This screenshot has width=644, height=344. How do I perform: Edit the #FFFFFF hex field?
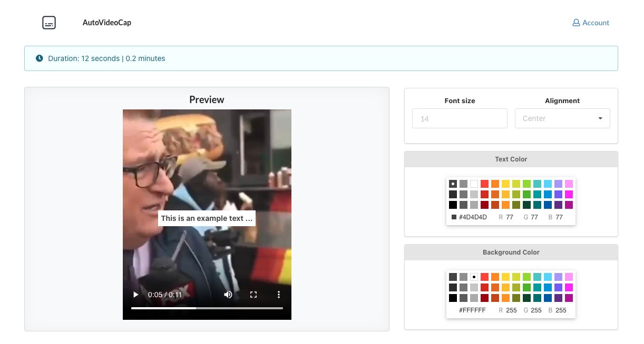(x=472, y=310)
